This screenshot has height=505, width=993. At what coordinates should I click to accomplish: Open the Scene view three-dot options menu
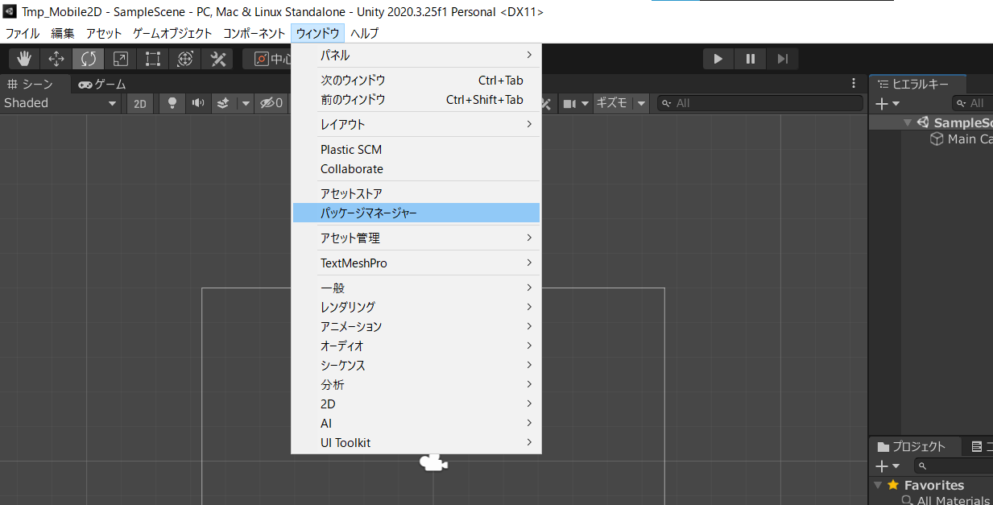854,83
